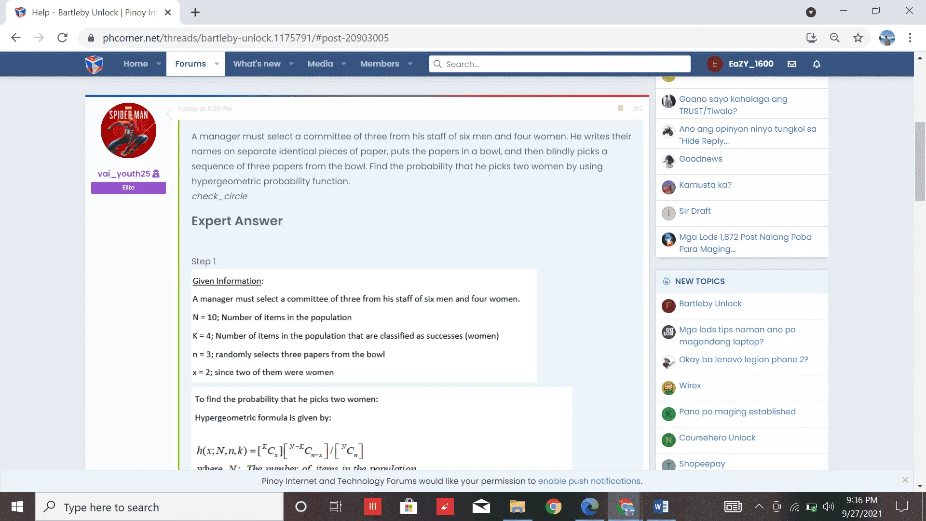Click the #2 post number link
The width and height of the screenshot is (926, 521).
pyautogui.click(x=638, y=109)
